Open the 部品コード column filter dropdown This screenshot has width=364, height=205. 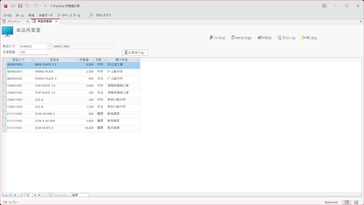[x=32, y=60]
